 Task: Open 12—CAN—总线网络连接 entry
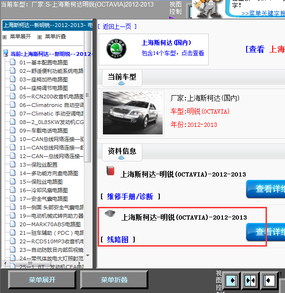52,156
